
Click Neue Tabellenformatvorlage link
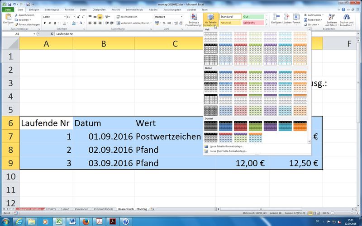[227, 146]
